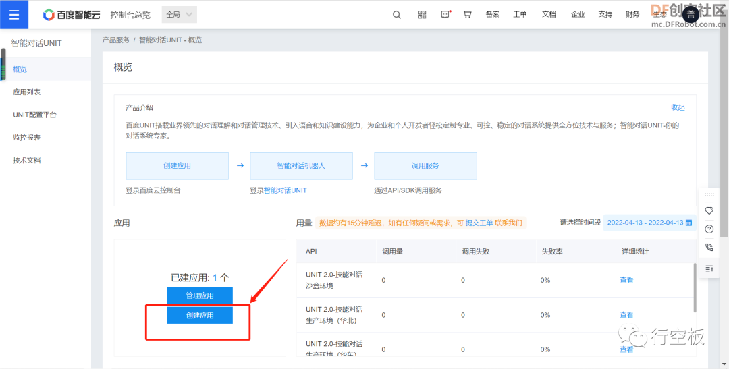Open the 备案 menu
Viewport: 729px width, 369px height.
point(492,14)
